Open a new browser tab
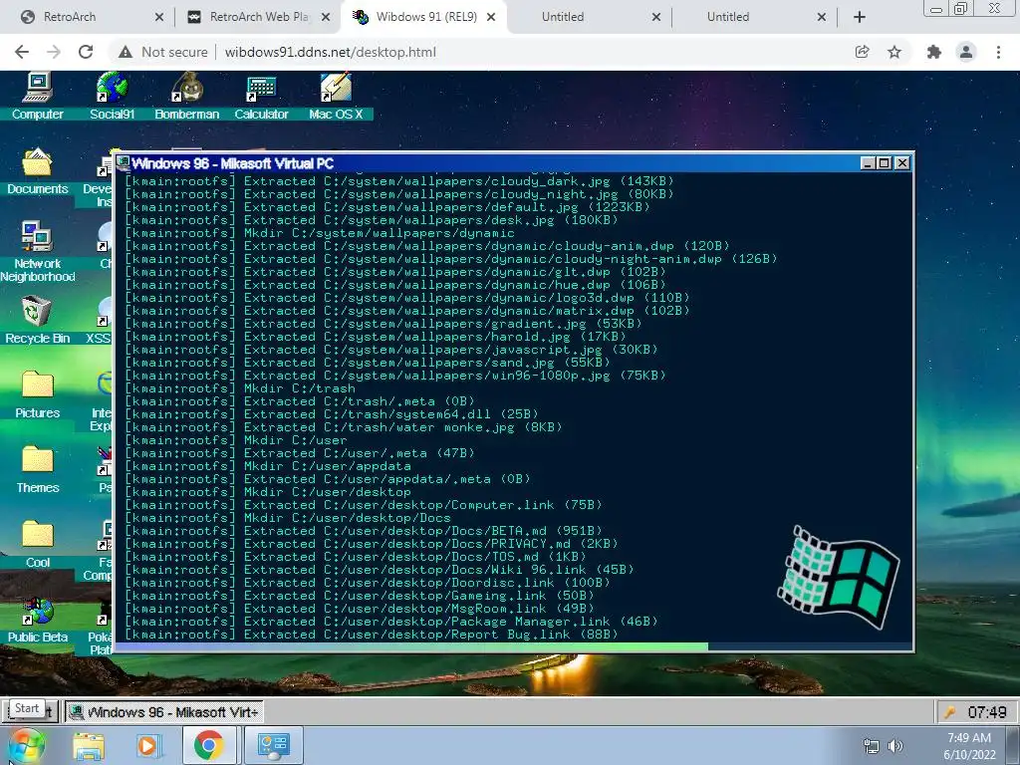 pyautogui.click(x=860, y=17)
